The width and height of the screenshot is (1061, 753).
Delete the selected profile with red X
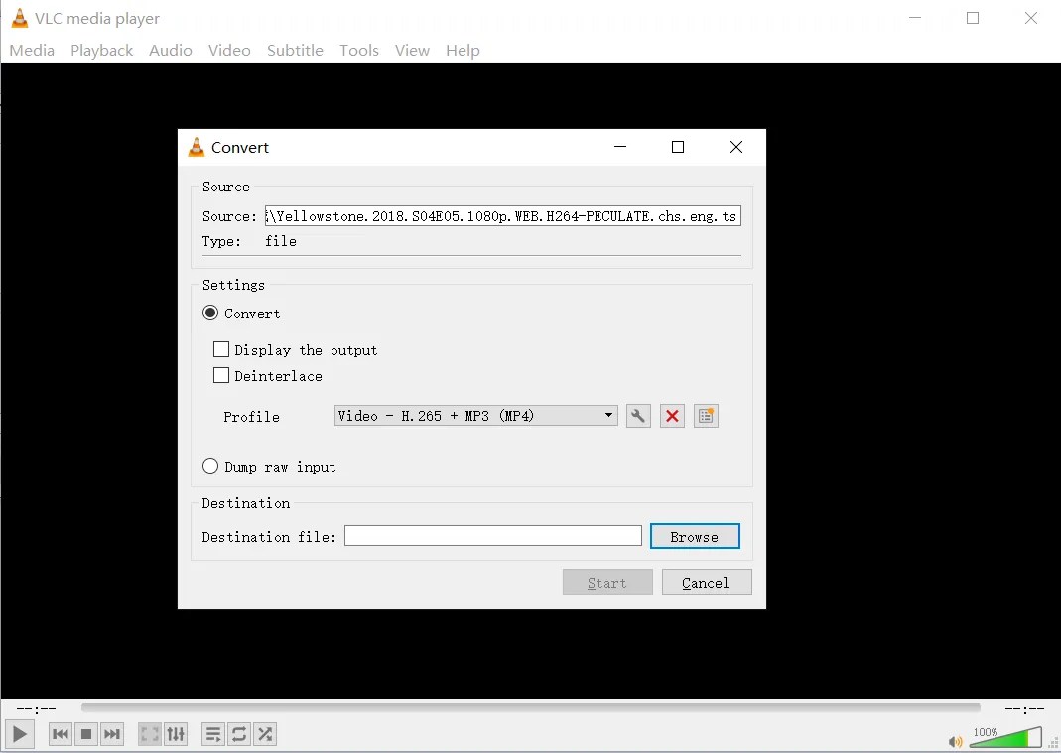(672, 415)
